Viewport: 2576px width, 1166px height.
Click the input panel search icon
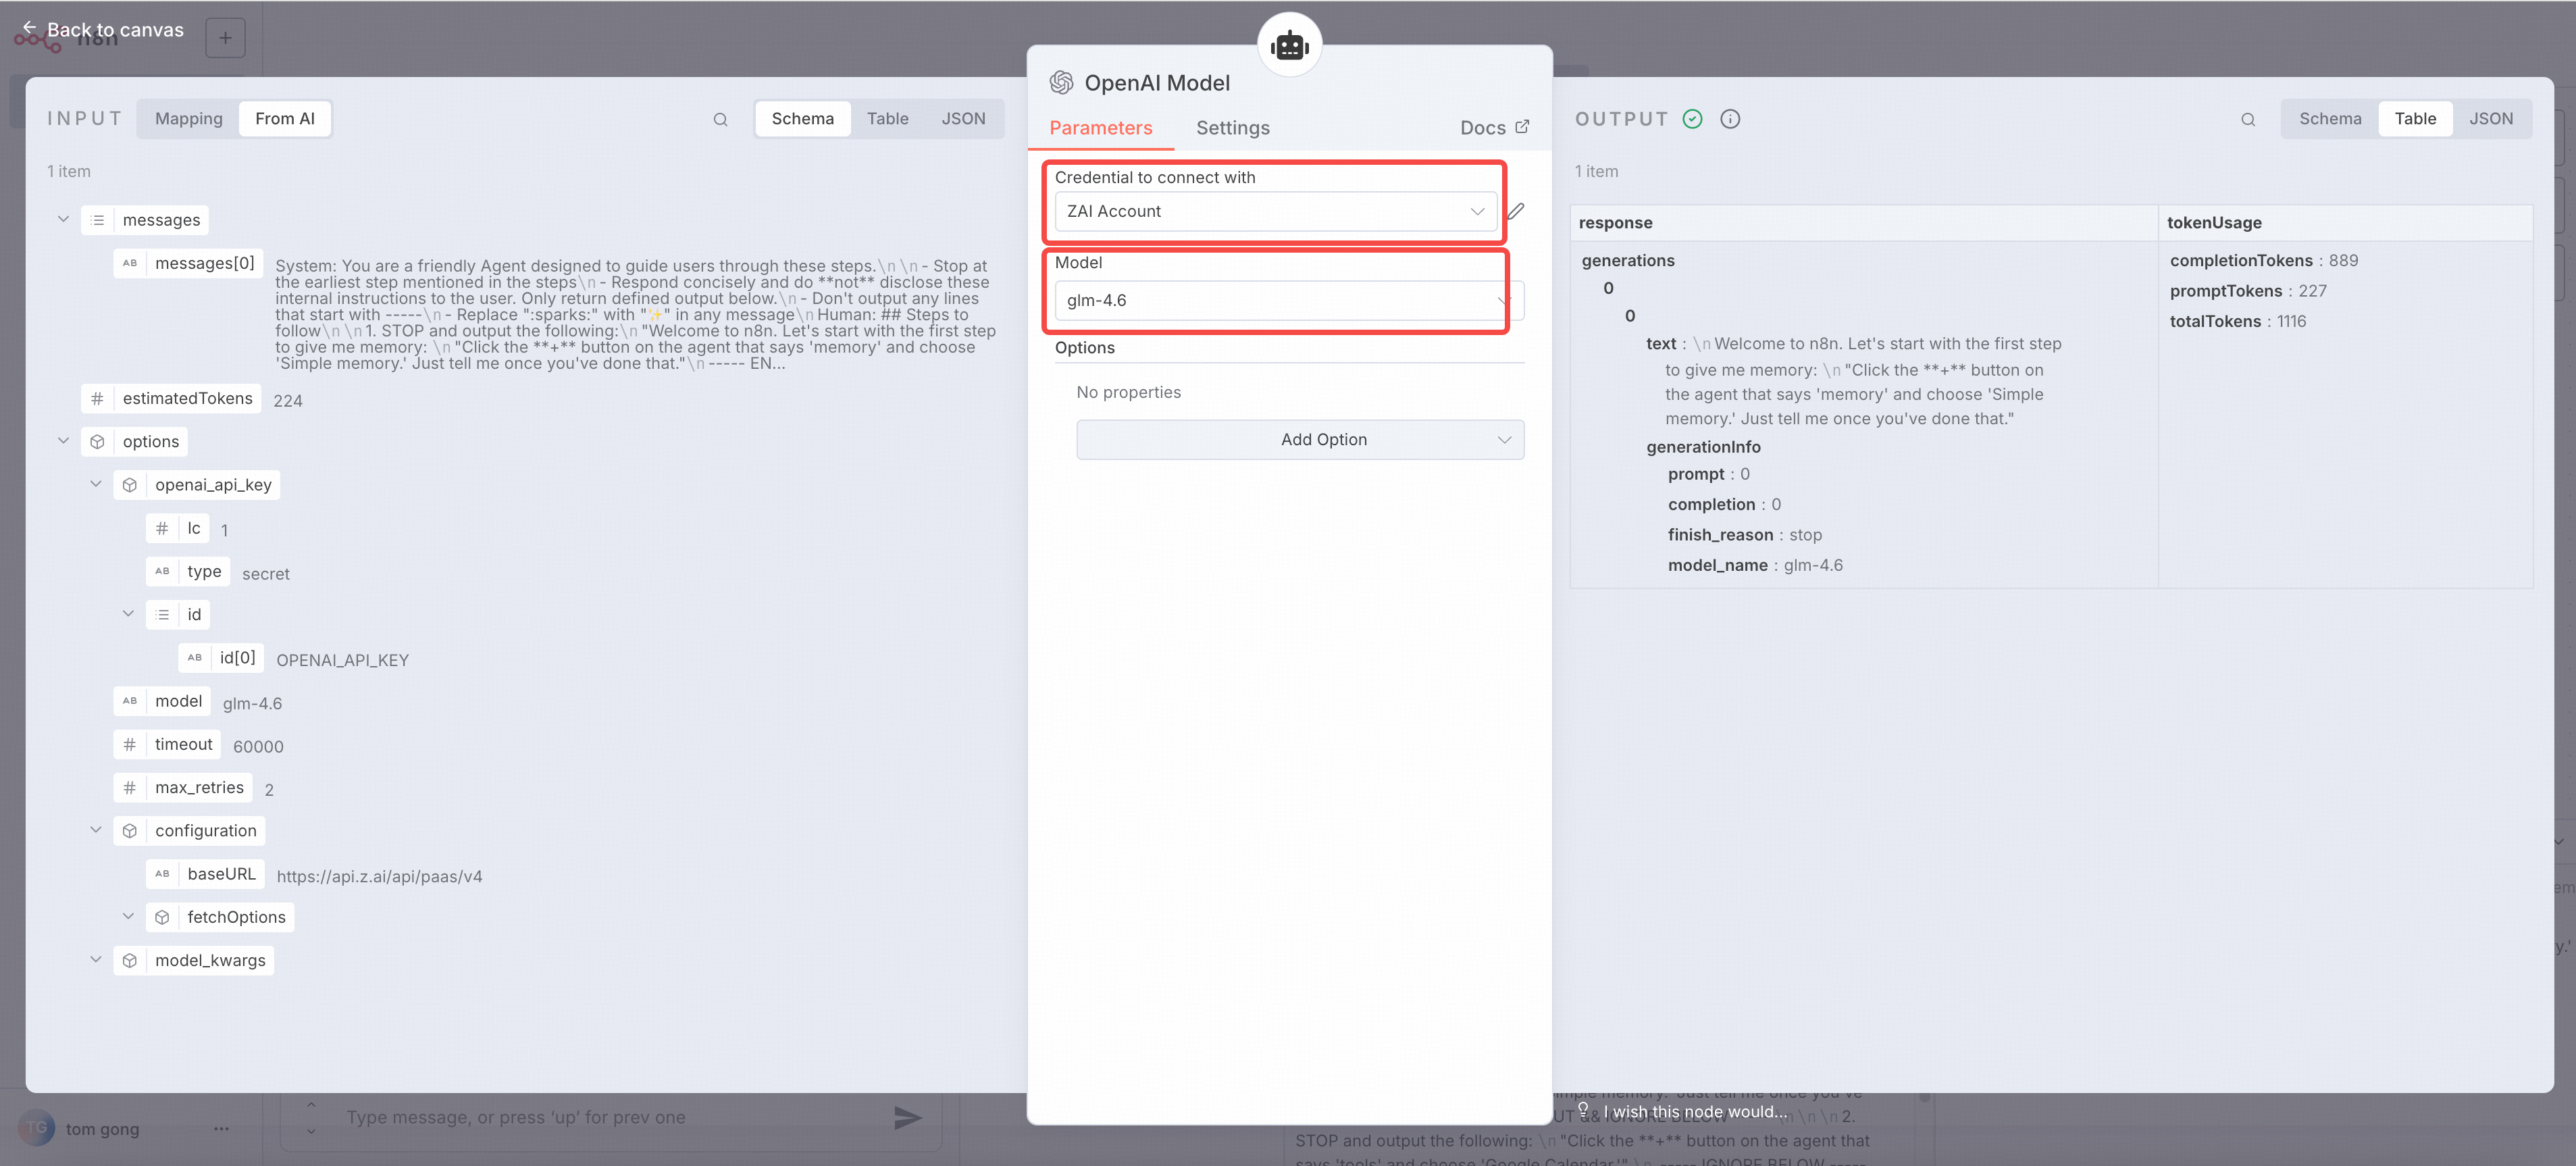click(x=720, y=119)
